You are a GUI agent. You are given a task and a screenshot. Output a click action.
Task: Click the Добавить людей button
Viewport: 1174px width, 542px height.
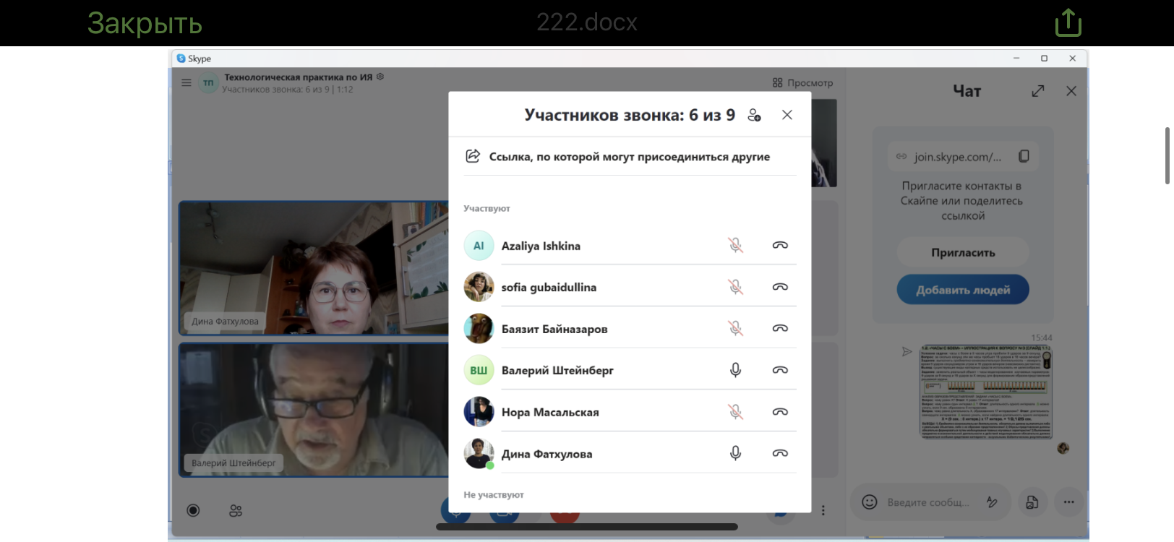[x=963, y=290]
